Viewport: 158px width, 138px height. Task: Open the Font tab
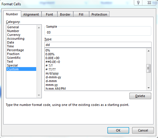[49, 14]
